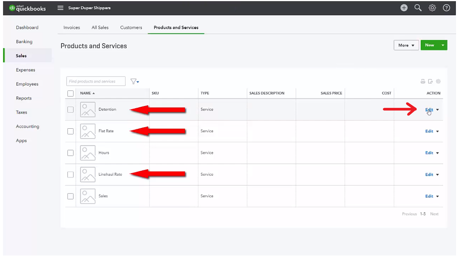Edit the Linehaul Rate item
458x257 pixels.
429,174
